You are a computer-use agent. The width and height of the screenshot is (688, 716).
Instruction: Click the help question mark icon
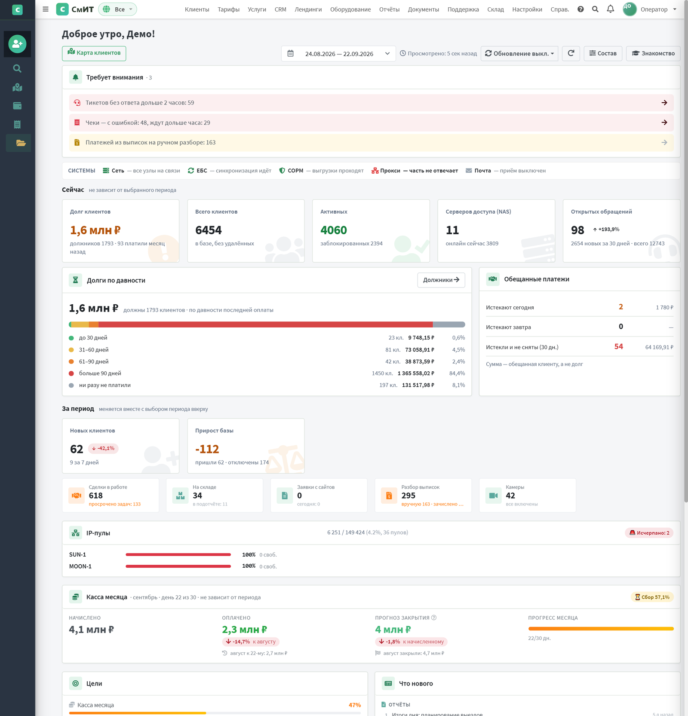580,9
